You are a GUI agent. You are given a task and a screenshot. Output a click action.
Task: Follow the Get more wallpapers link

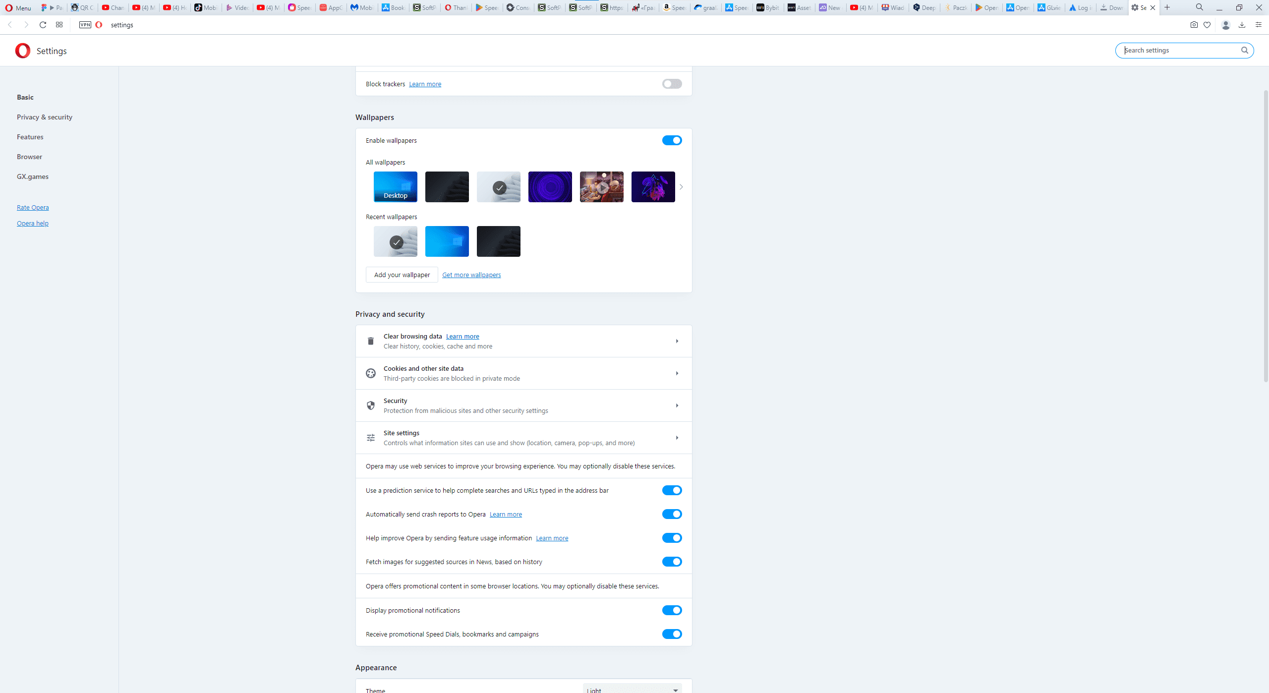(x=471, y=275)
